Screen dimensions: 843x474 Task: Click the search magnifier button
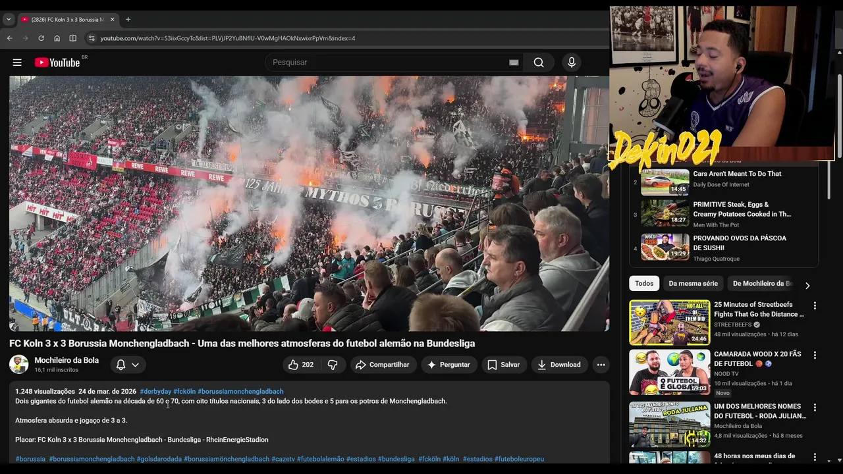point(539,63)
